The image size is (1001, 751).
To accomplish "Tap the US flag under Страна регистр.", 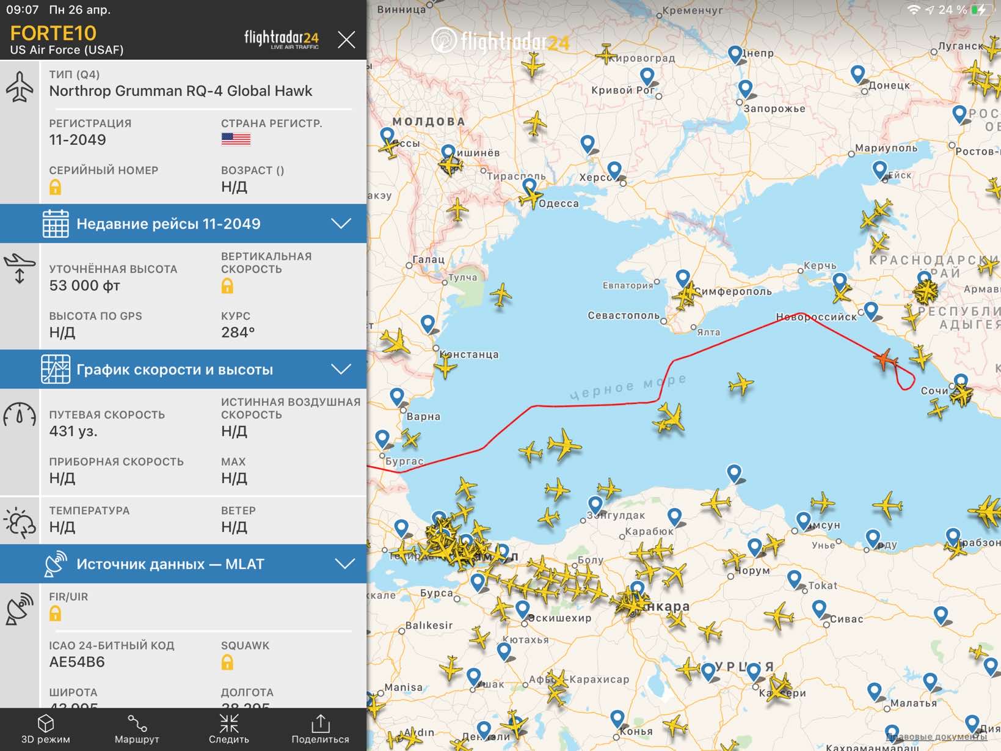I will tap(236, 139).
